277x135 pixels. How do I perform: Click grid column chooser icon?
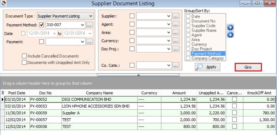tap(3, 93)
